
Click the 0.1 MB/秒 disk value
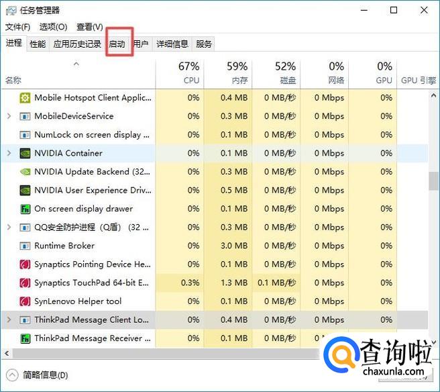277,283
